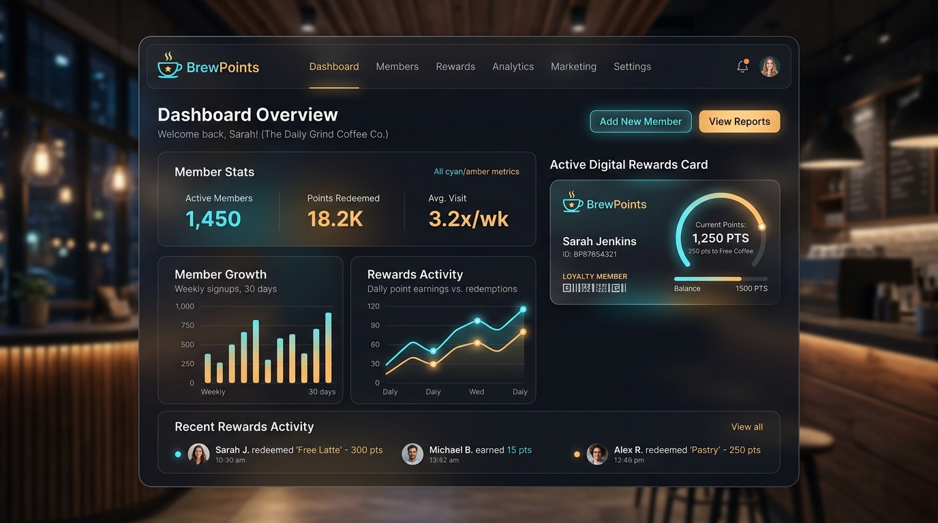Screen dimensions: 938x523
Task: Click the 'Dashboard Overview' heading
Action: 247,114
